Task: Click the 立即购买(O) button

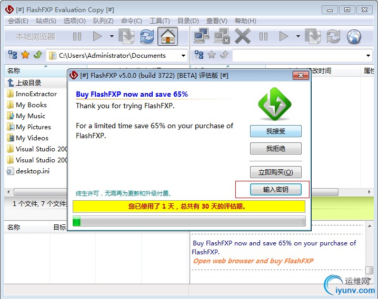Action: 275,172
